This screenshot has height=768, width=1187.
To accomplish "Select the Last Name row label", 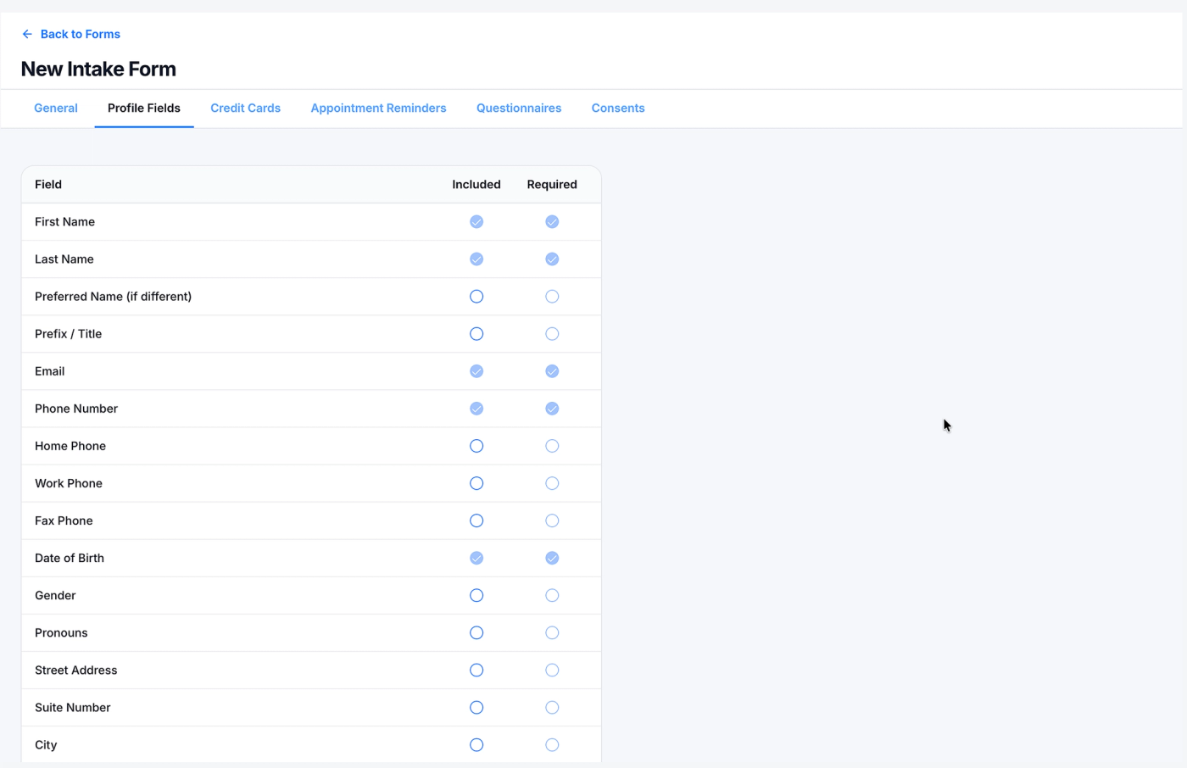I will [x=64, y=259].
